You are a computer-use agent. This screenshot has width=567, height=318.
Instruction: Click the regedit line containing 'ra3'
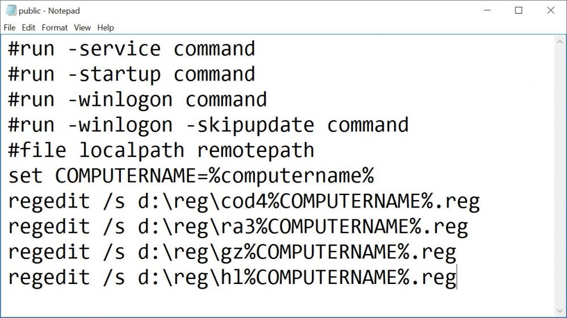point(238,227)
